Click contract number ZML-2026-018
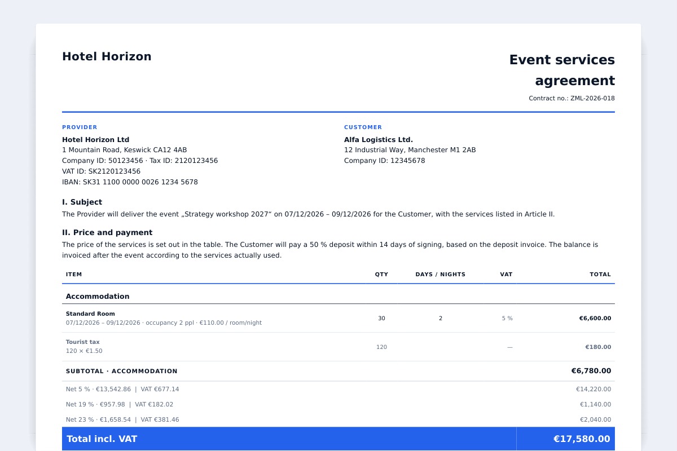 [x=572, y=98]
